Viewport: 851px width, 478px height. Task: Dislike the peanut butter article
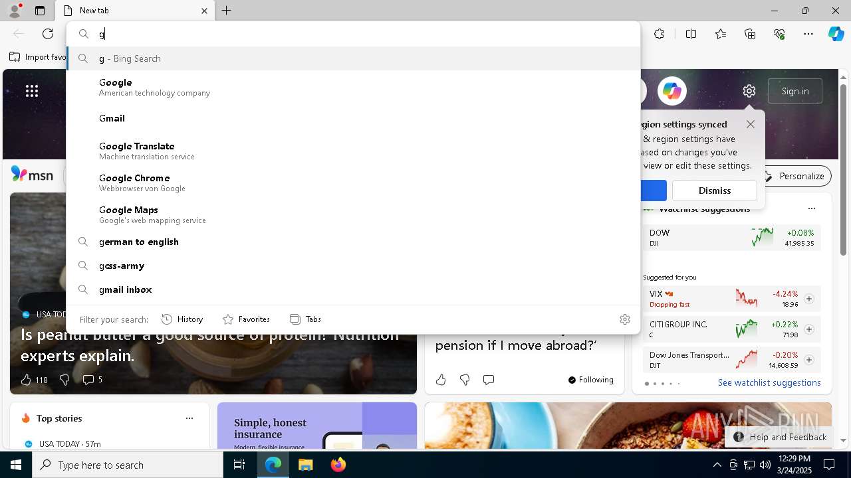64,380
